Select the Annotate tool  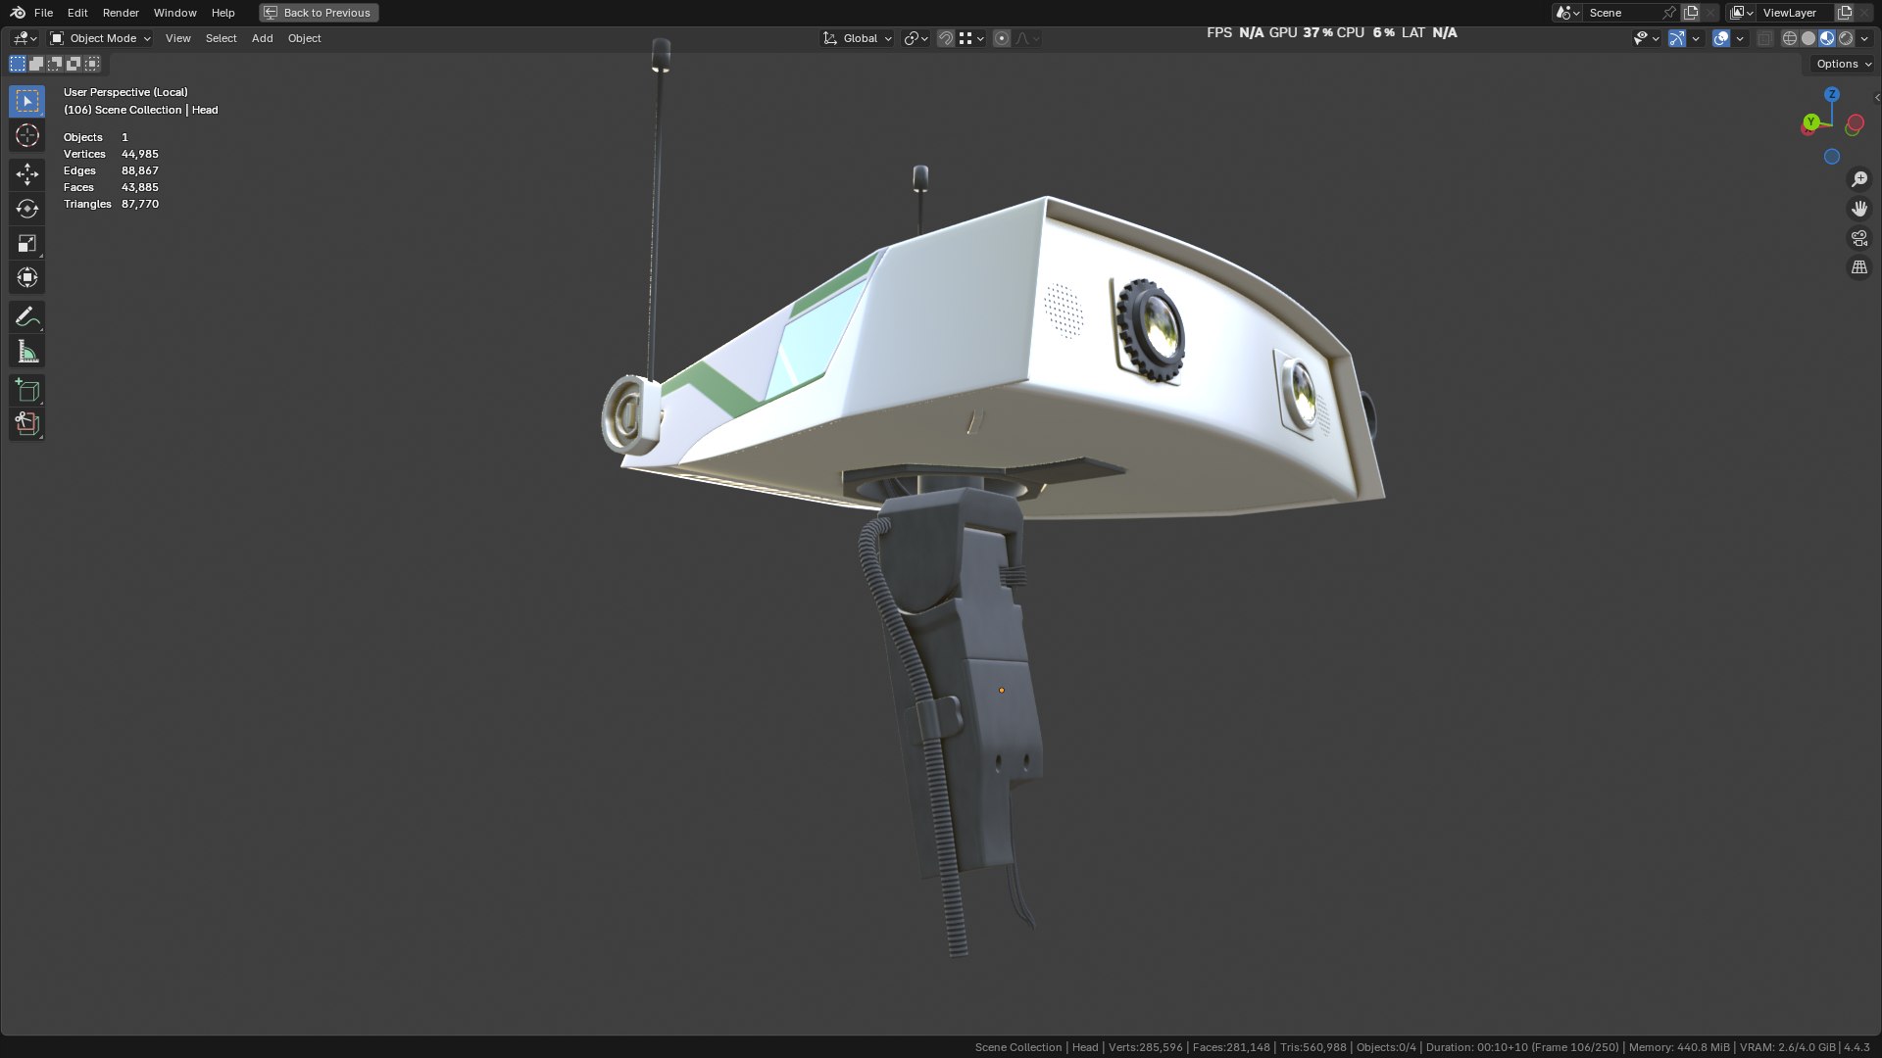click(27, 316)
